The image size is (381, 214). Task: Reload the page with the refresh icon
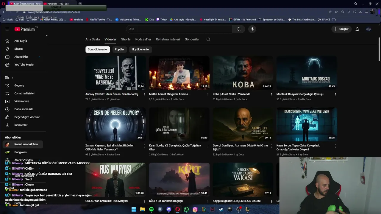[17, 12]
